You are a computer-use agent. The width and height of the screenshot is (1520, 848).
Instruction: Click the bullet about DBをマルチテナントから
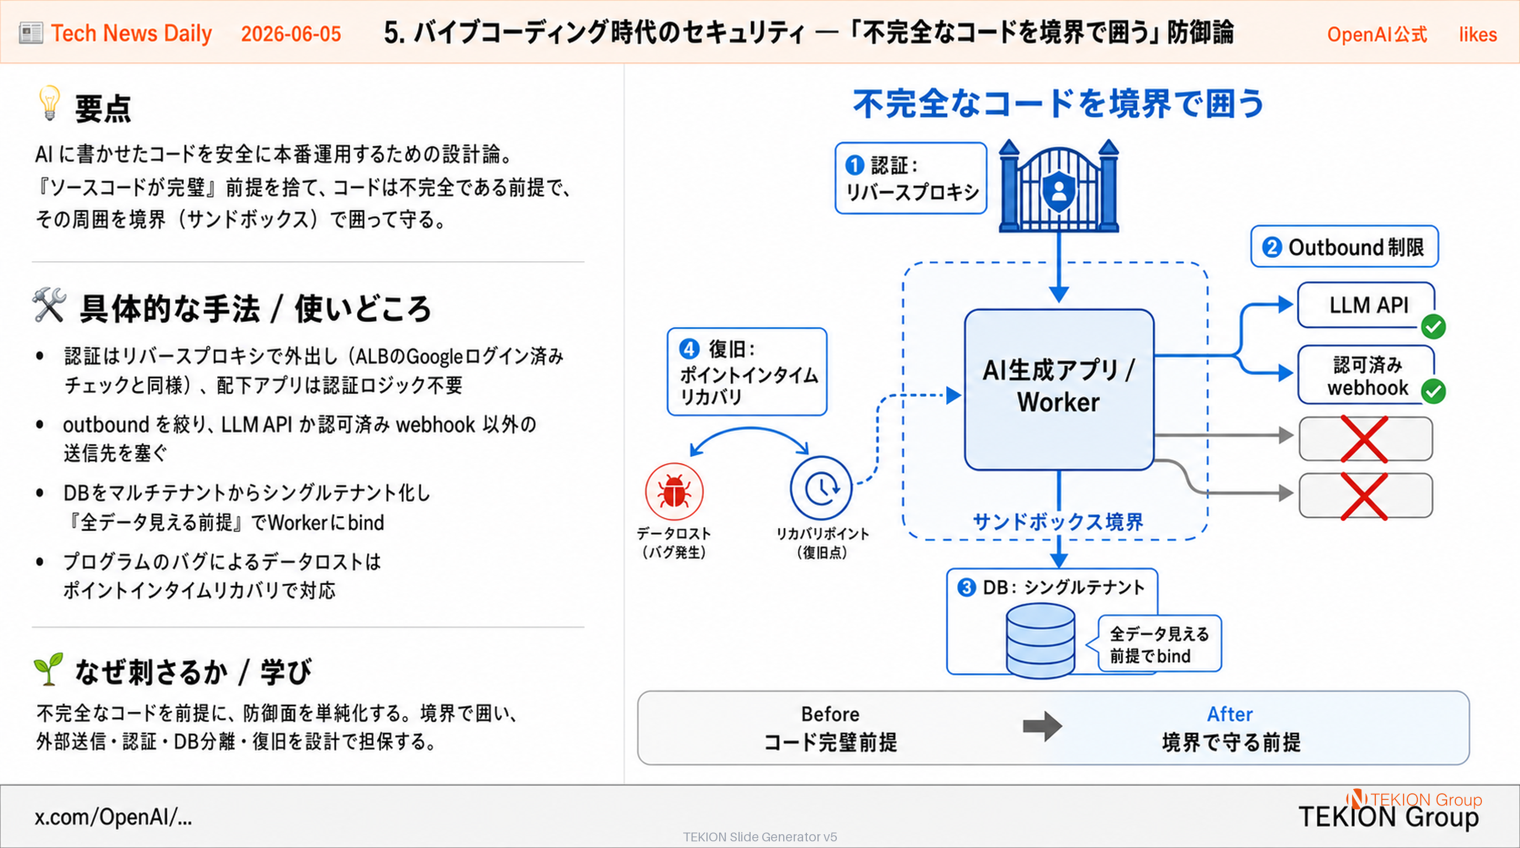click(247, 508)
